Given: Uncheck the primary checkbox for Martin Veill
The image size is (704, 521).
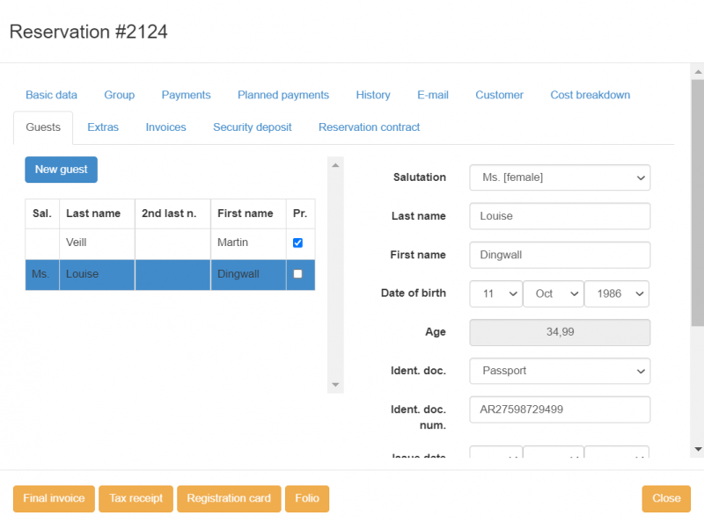Looking at the screenshot, I should tap(297, 242).
